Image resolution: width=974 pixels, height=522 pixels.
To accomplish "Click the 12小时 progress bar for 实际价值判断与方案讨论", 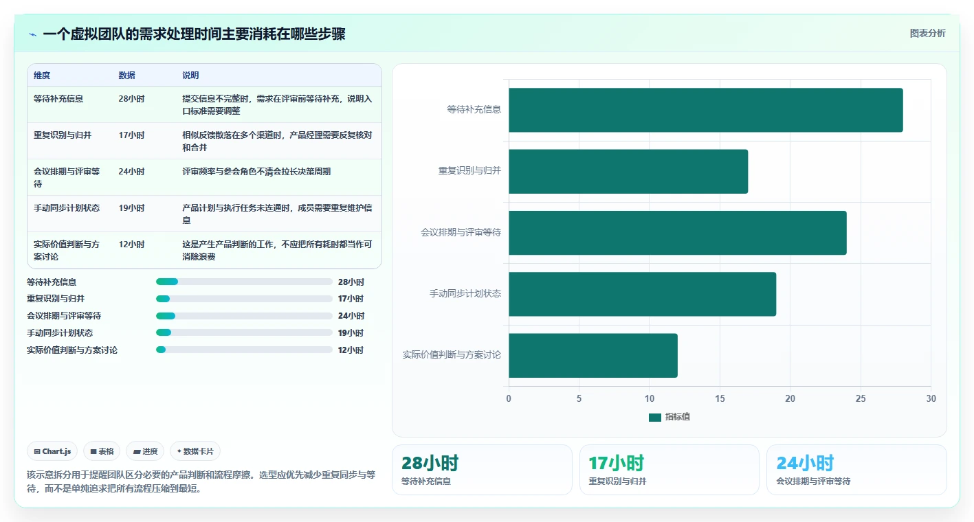I will (244, 350).
